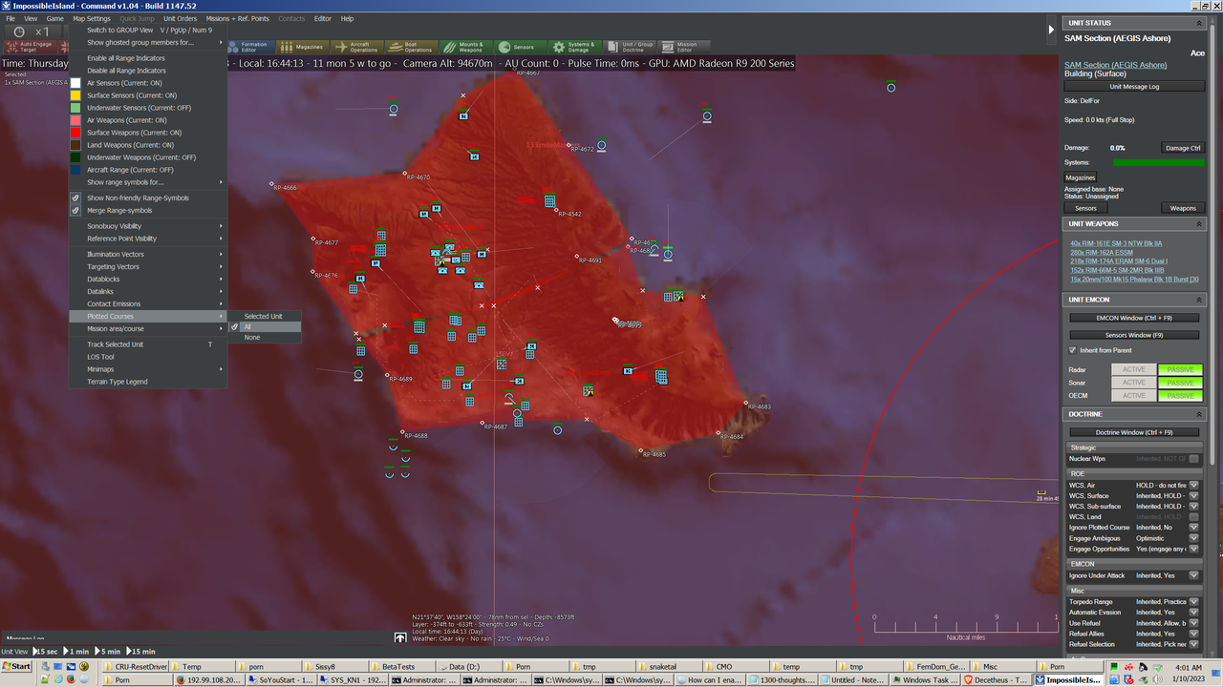This screenshot has height=687, width=1223.
Task: Open the CMO taskbar folder
Action: coord(734,667)
